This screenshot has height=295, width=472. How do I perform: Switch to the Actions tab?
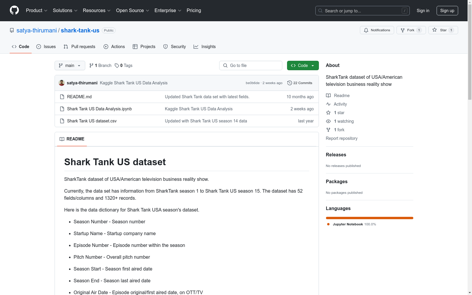click(114, 47)
